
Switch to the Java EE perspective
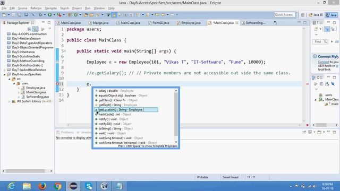316,15
